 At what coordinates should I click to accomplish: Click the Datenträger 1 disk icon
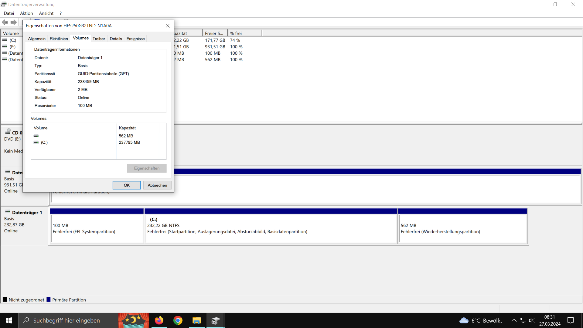pos(8,212)
